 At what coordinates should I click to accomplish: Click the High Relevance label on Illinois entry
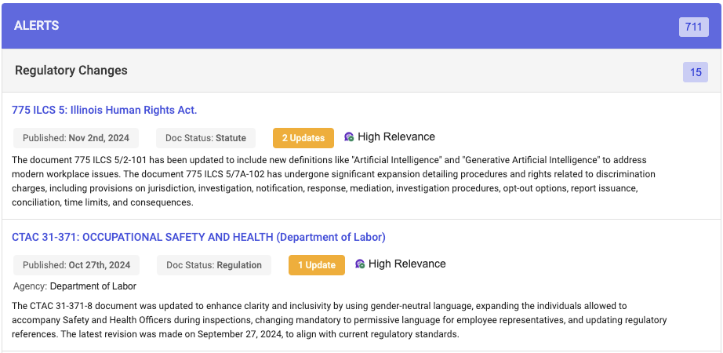[x=396, y=137]
